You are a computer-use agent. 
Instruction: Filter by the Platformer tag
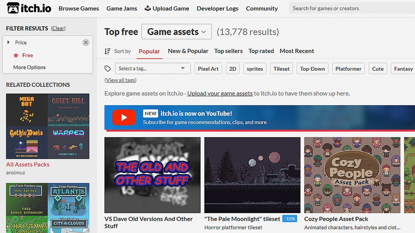[348, 69]
